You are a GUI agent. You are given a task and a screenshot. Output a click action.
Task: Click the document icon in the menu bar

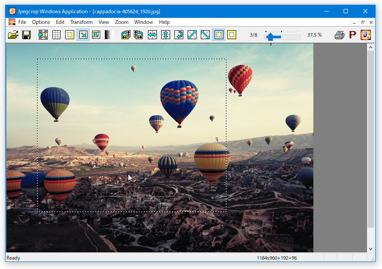coord(12,22)
